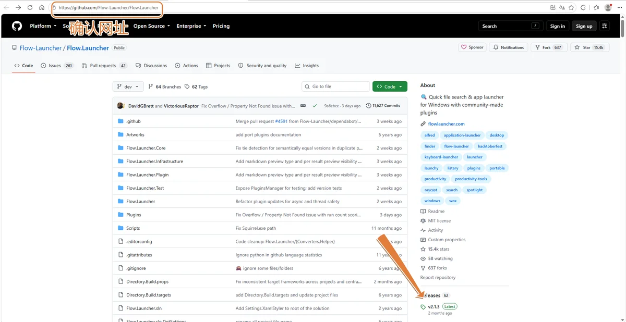The image size is (626, 322).
Task: Open the Discussions tab
Action: pyautogui.click(x=151, y=66)
